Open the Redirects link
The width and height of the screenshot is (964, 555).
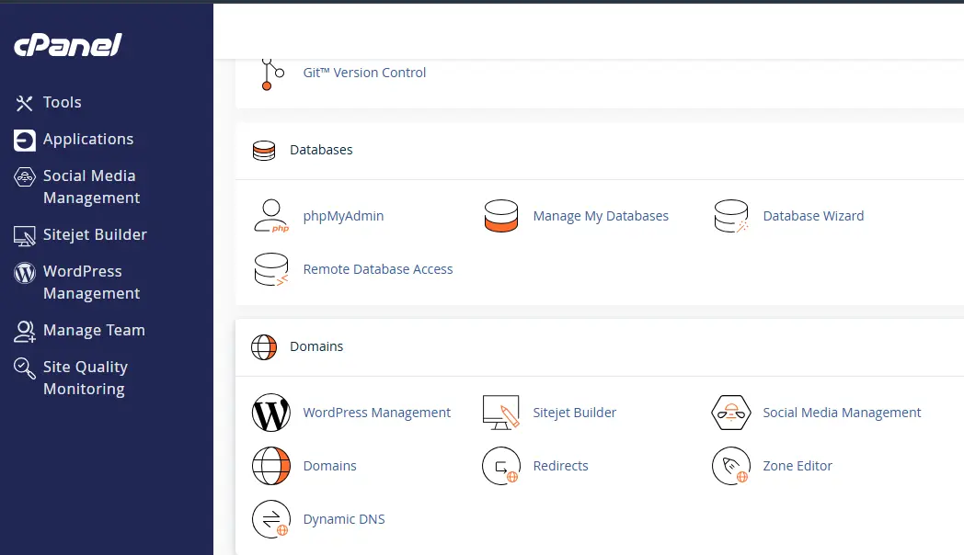click(560, 466)
